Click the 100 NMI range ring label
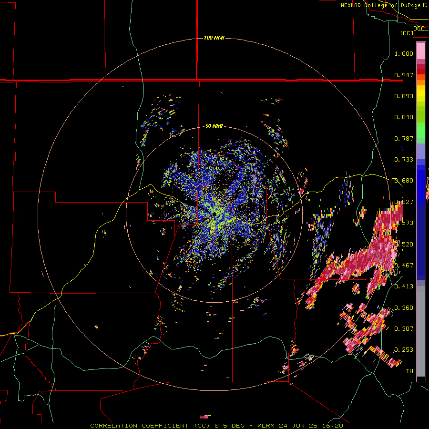The width and height of the screenshot is (429, 429). (214, 38)
